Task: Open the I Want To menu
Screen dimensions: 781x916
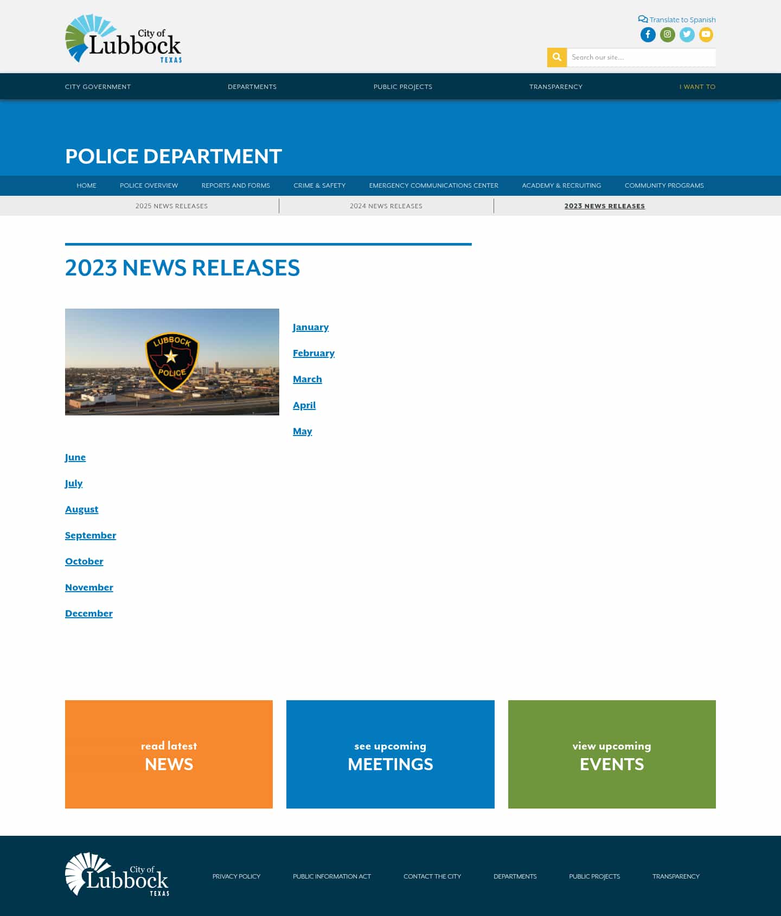Action: pos(697,87)
